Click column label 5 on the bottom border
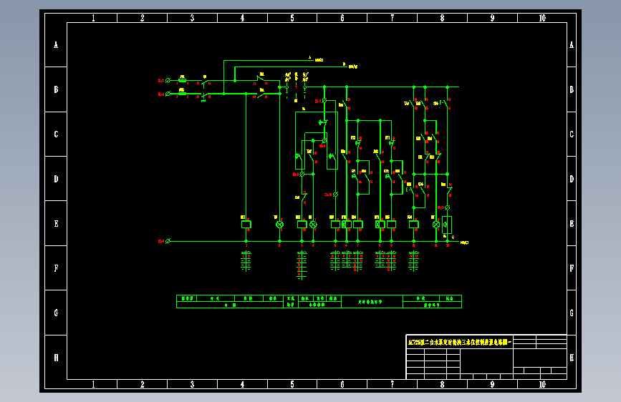The image size is (621, 402). 292,384
